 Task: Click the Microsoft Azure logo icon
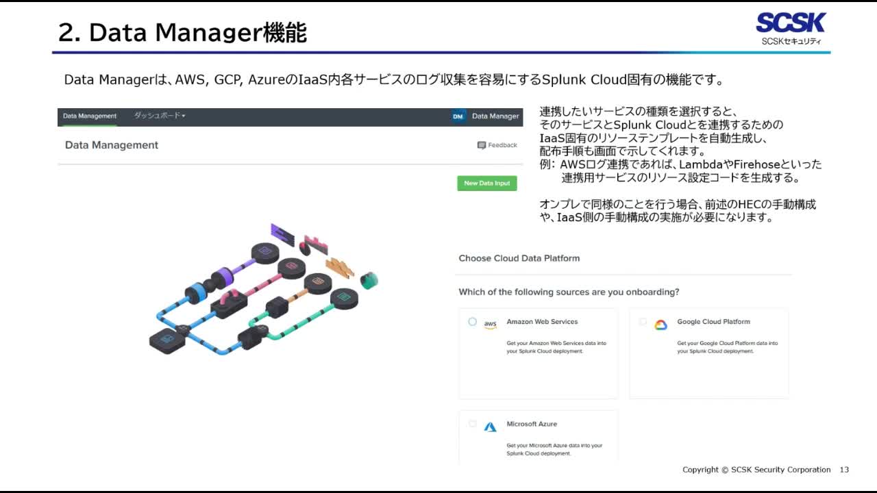pyautogui.click(x=490, y=427)
